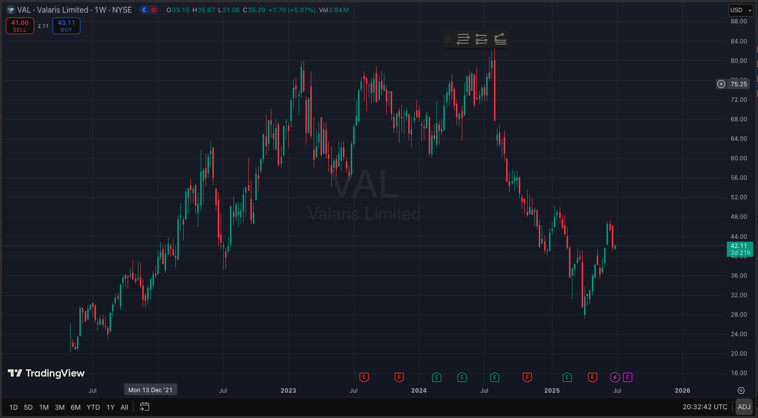Click the first green earnings marker after 2024
This screenshot has height=418, width=758.
point(436,377)
